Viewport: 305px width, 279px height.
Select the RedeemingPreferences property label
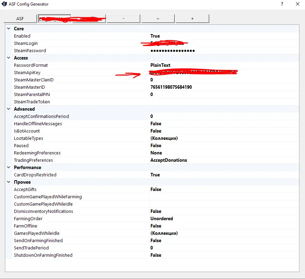click(x=37, y=153)
